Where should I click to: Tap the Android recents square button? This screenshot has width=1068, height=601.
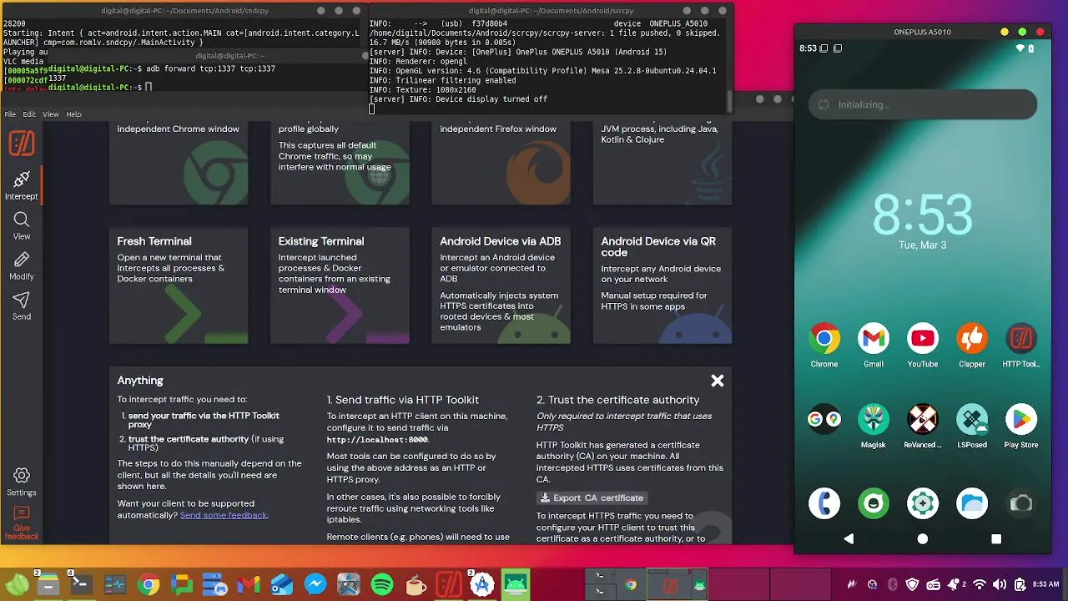(x=996, y=539)
